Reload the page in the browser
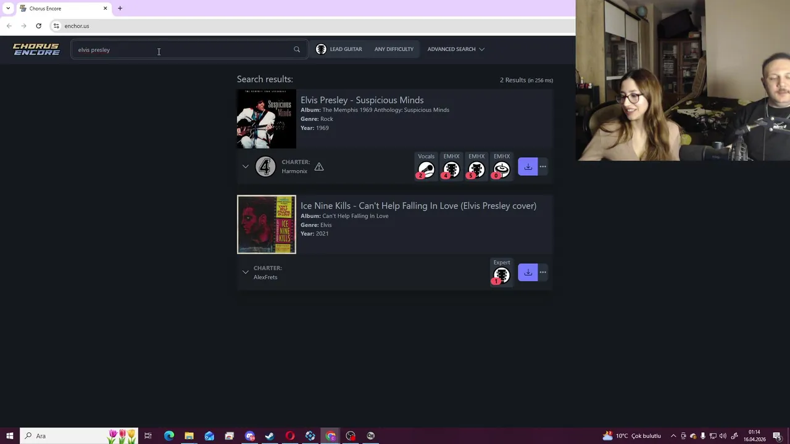The image size is (790, 444). click(38, 26)
